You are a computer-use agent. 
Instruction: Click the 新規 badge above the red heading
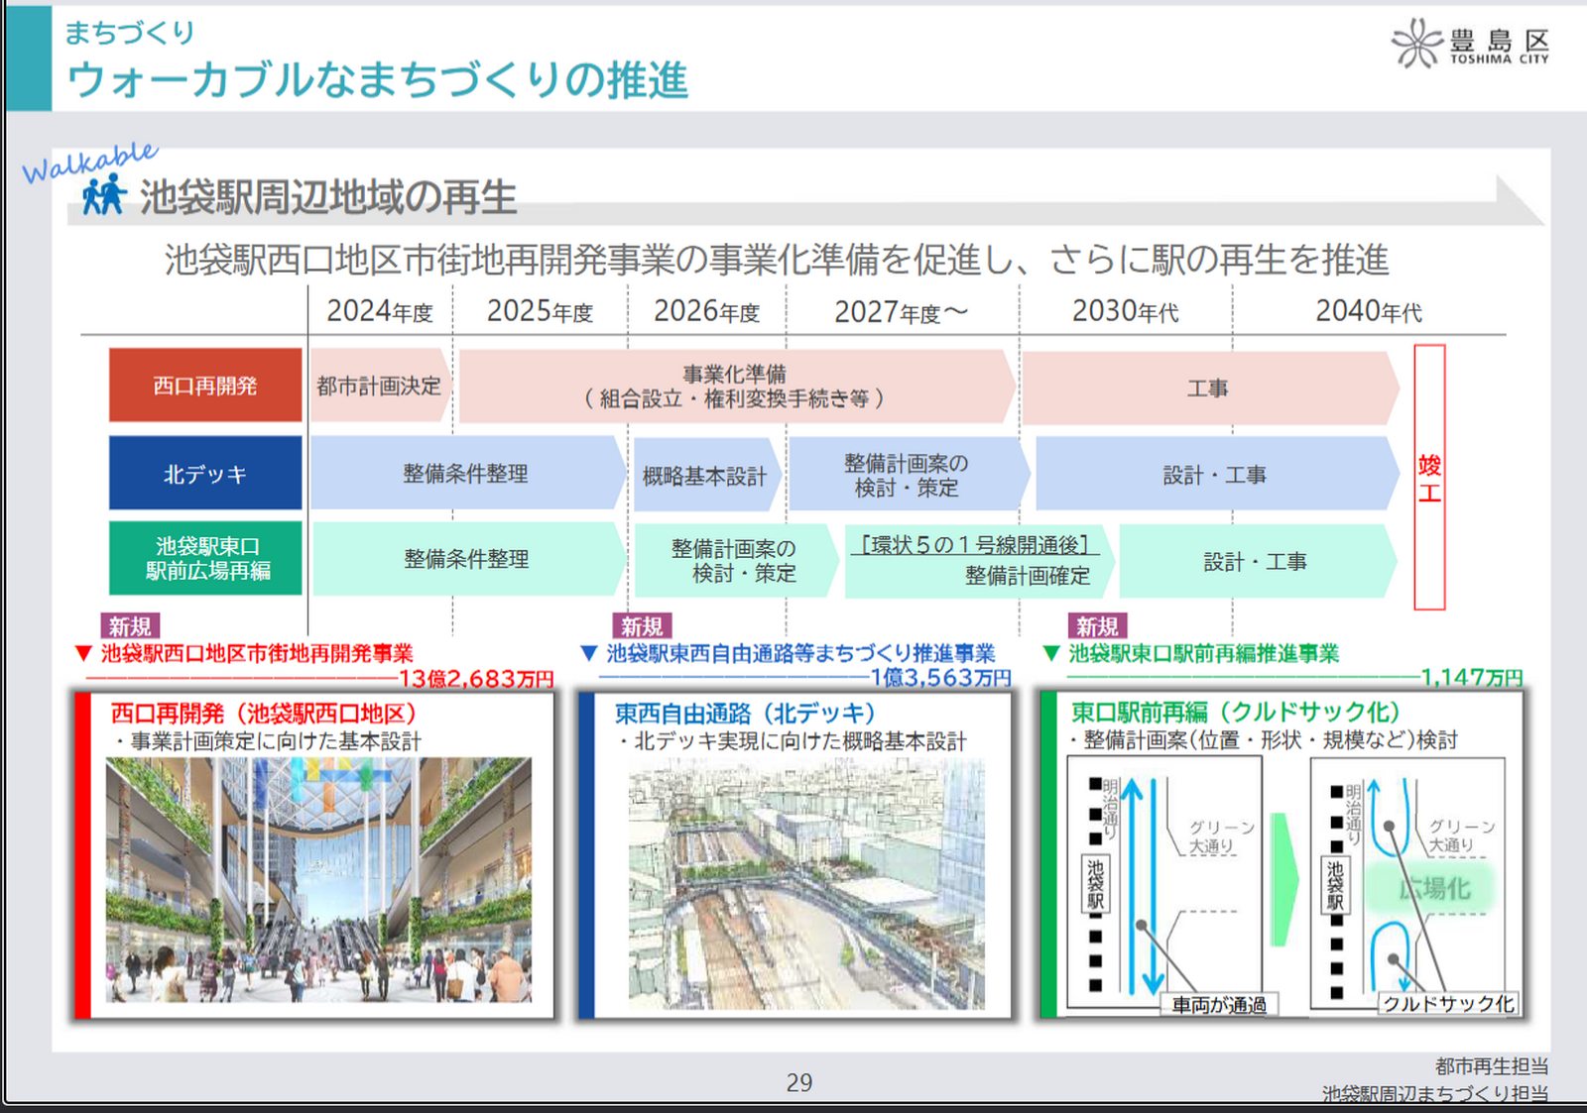pyautogui.click(x=130, y=626)
